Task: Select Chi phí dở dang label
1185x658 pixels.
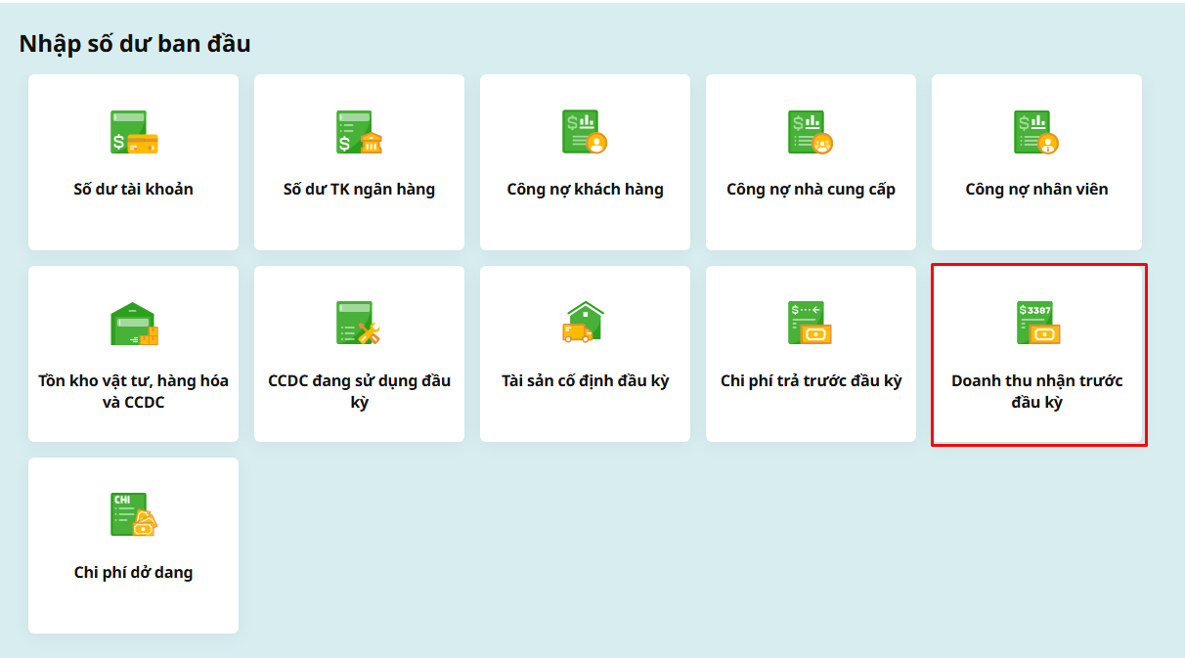Action: (134, 573)
